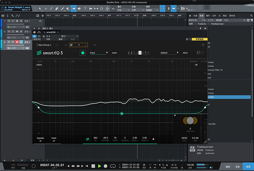
Task: Click reset all in smart:EQ 3
Action: coord(54,139)
